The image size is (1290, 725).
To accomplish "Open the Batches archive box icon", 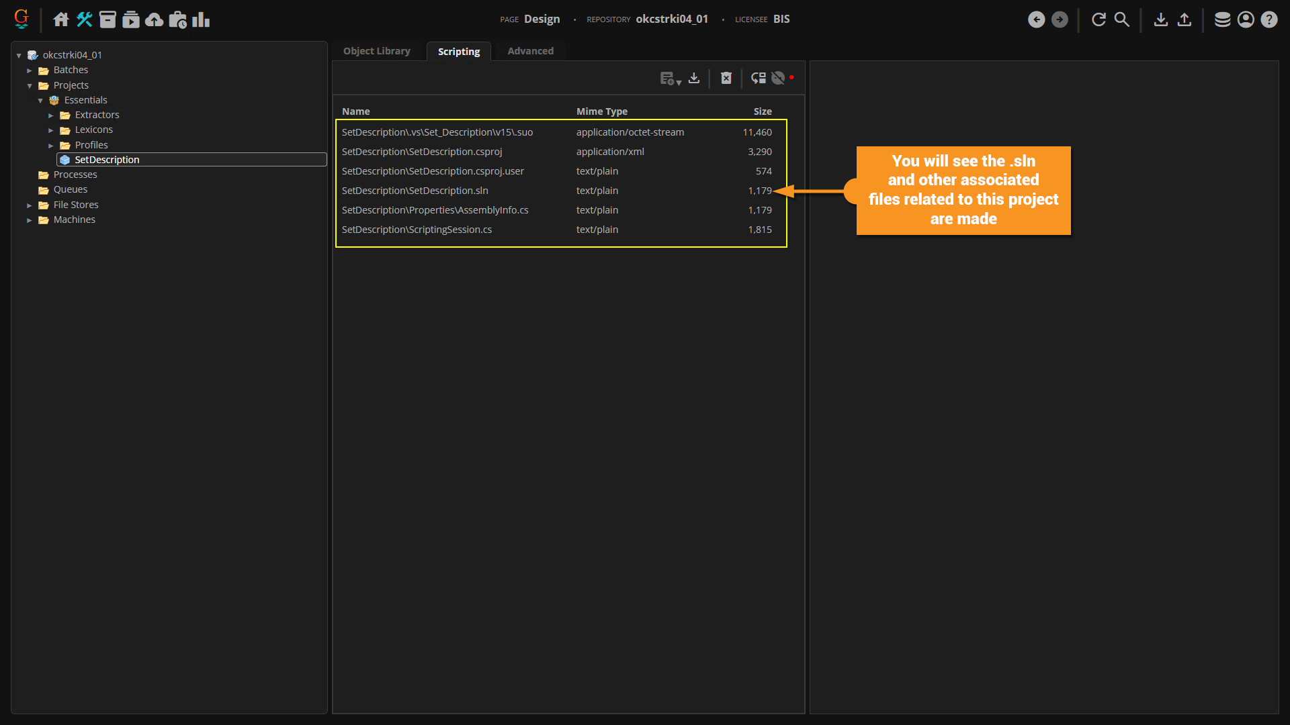I will 107,19.
